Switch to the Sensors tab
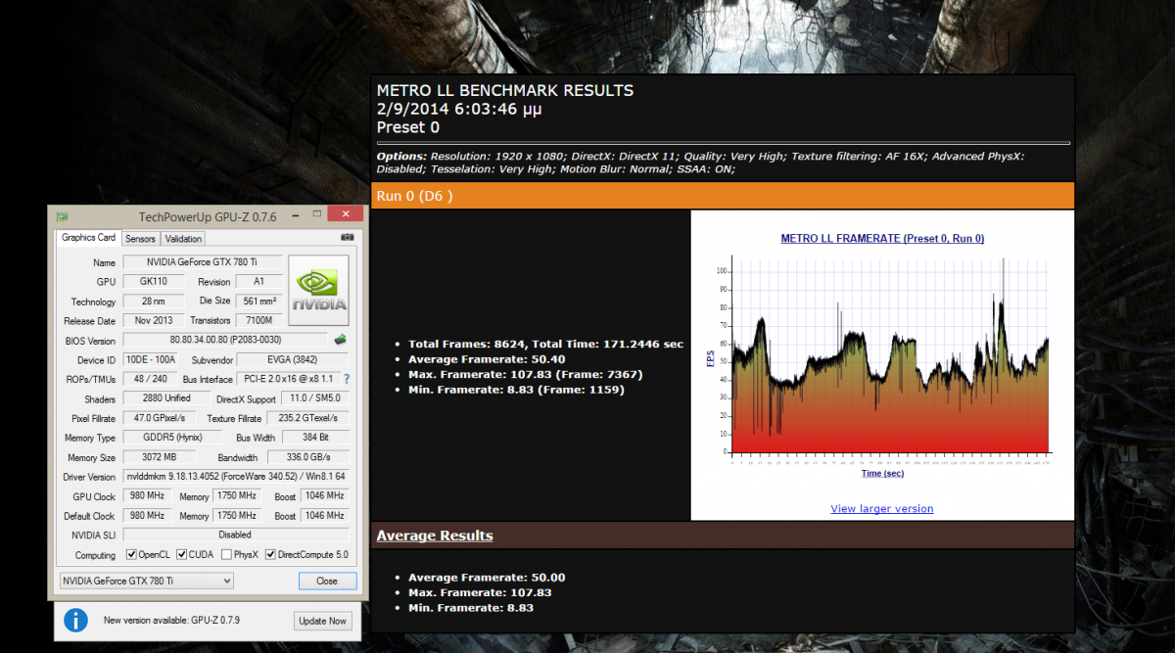This screenshot has width=1175, height=653. pyautogui.click(x=140, y=239)
